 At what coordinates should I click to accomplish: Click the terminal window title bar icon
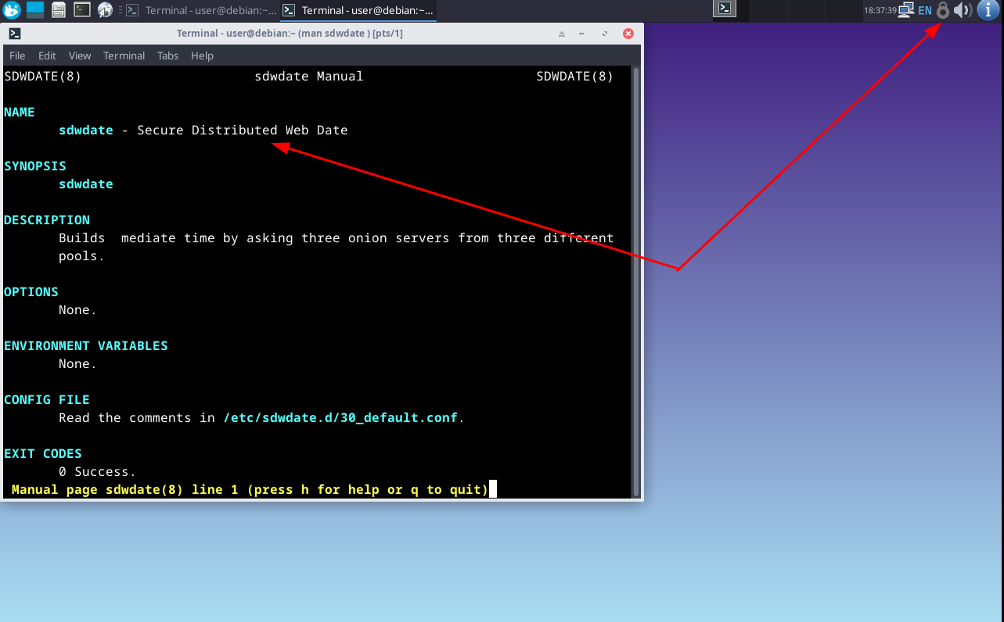[14, 34]
